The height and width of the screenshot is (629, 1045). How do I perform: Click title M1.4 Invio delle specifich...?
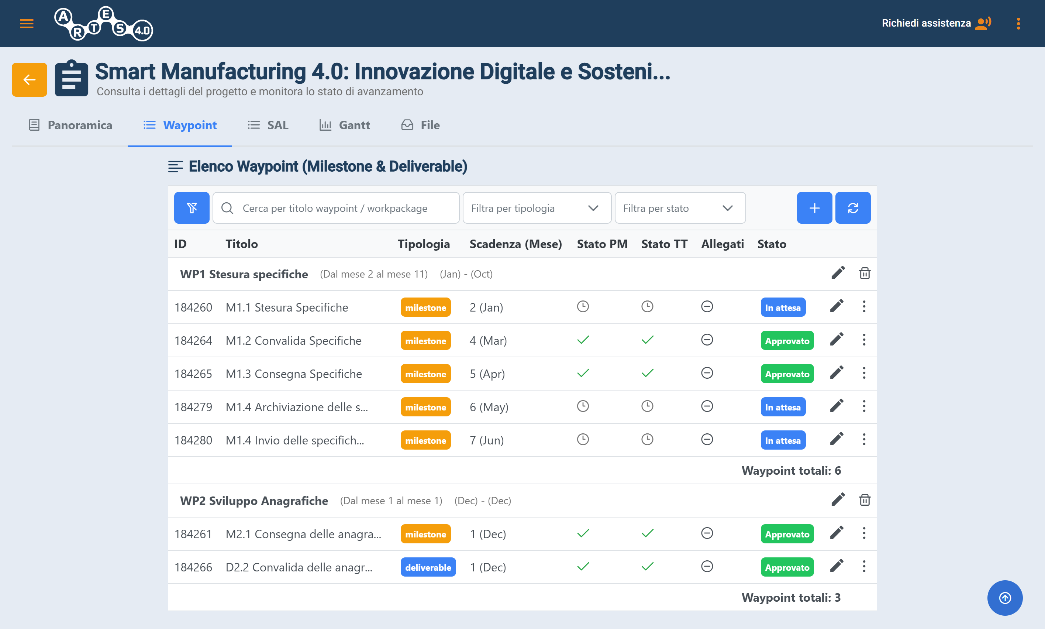(295, 440)
